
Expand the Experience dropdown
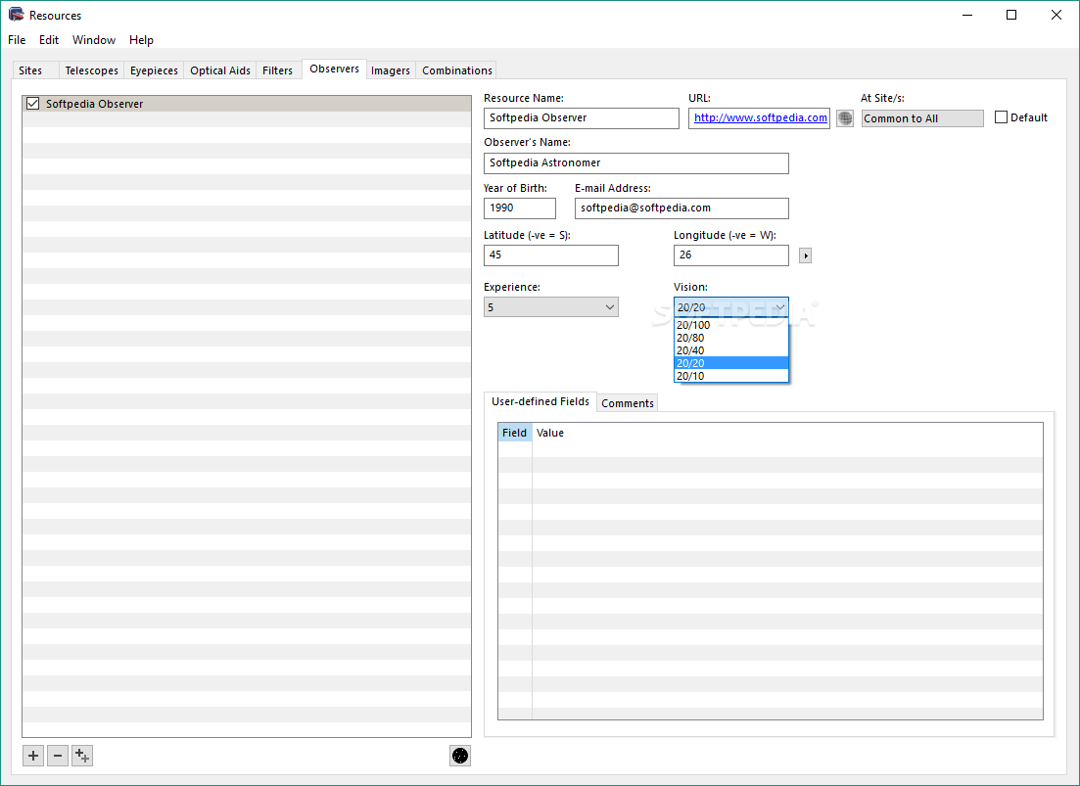click(x=551, y=307)
